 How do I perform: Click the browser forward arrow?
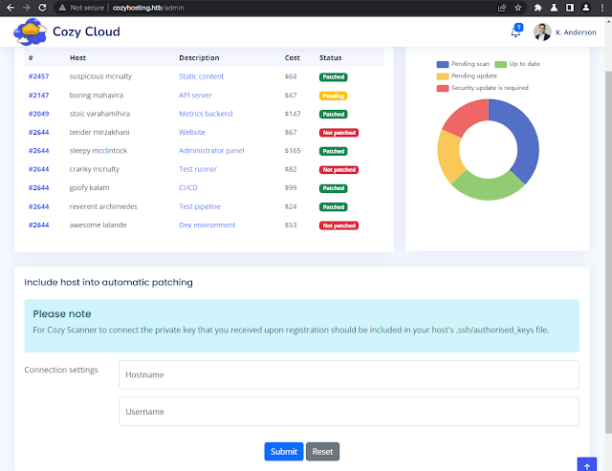26,8
